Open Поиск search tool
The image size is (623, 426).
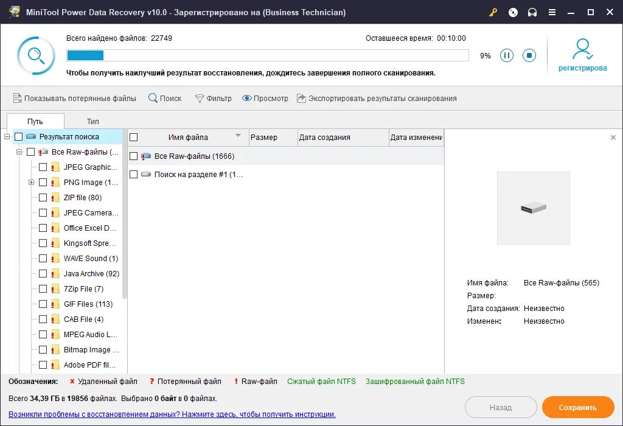click(x=164, y=98)
